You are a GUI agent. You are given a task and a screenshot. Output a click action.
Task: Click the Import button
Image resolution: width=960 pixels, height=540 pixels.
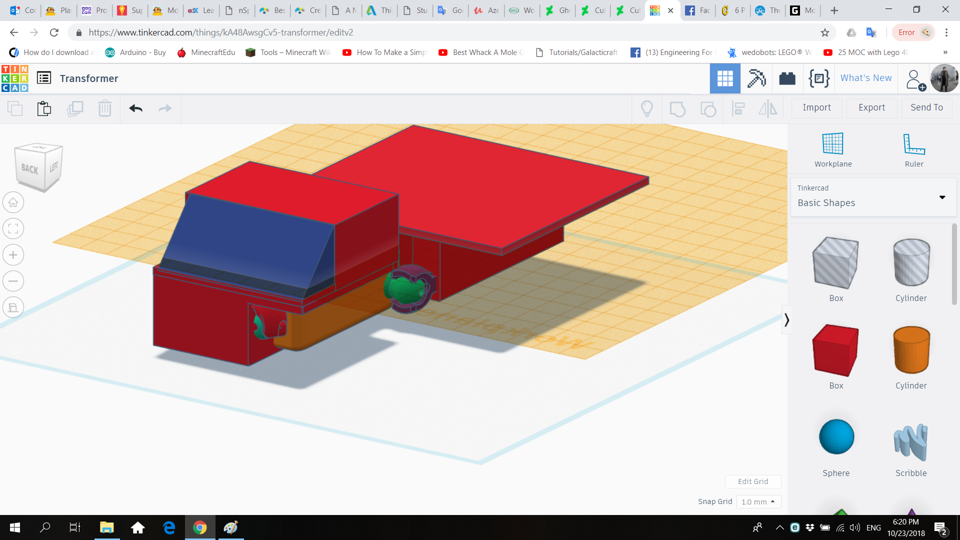tap(816, 107)
